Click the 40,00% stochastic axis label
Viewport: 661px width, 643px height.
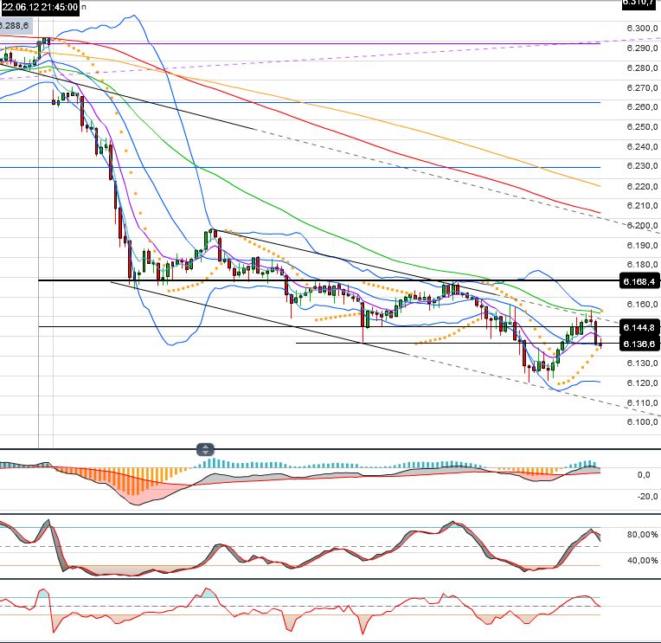(x=642, y=561)
